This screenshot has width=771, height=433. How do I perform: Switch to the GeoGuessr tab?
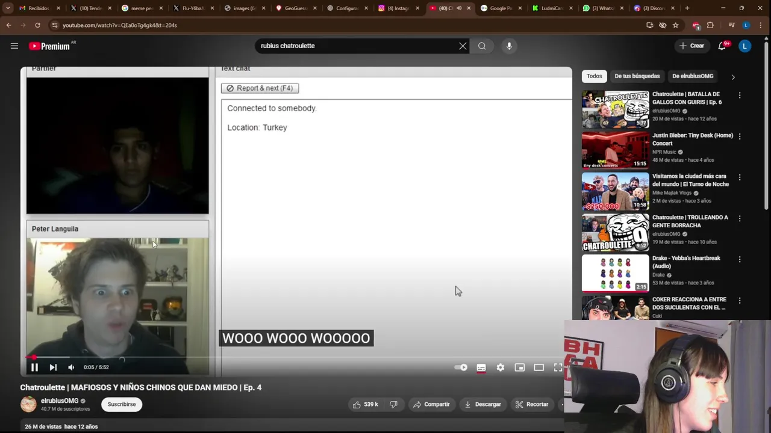[296, 8]
